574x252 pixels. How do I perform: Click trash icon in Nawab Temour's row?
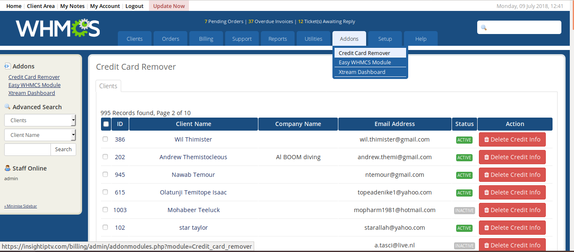[486, 175]
